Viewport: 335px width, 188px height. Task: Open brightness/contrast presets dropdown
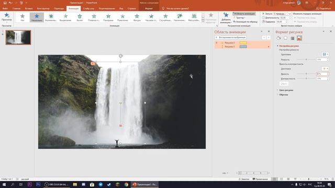(x=325, y=68)
